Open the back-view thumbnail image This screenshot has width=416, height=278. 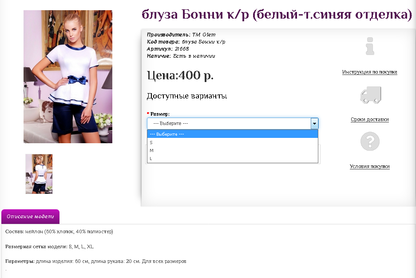(x=39, y=174)
